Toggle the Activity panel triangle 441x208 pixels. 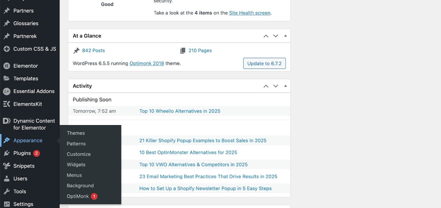point(285,86)
